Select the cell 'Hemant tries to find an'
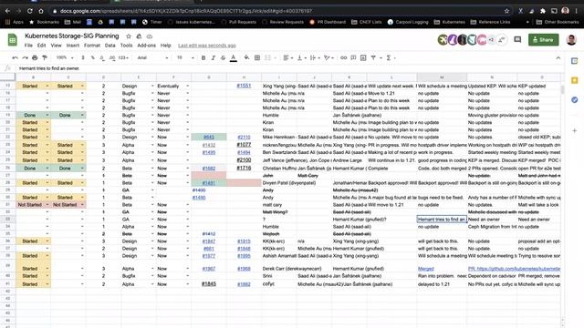 click(442, 220)
